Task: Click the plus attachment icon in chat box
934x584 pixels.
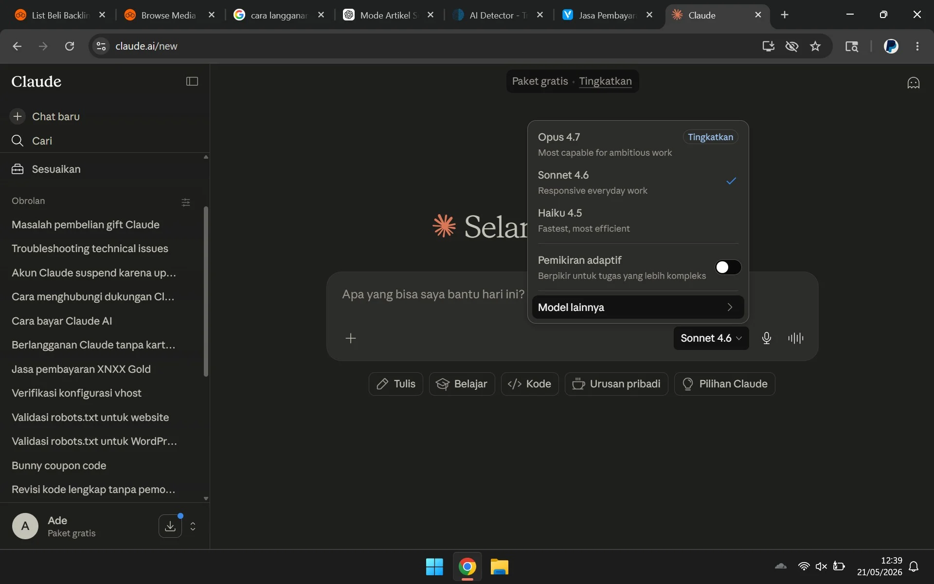Action: click(x=351, y=338)
